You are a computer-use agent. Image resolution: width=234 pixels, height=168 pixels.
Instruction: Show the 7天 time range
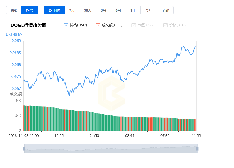click(x=72, y=10)
